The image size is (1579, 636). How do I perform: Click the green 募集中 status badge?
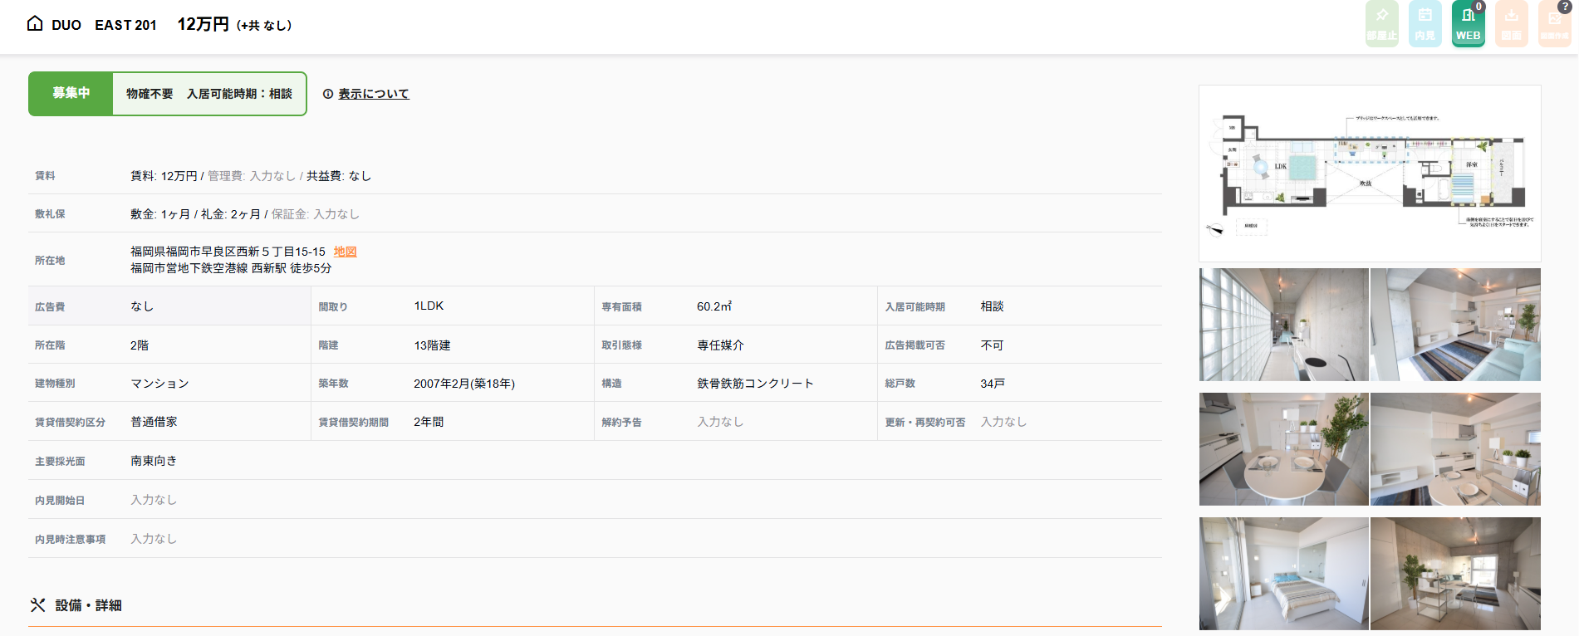click(71, 93)
